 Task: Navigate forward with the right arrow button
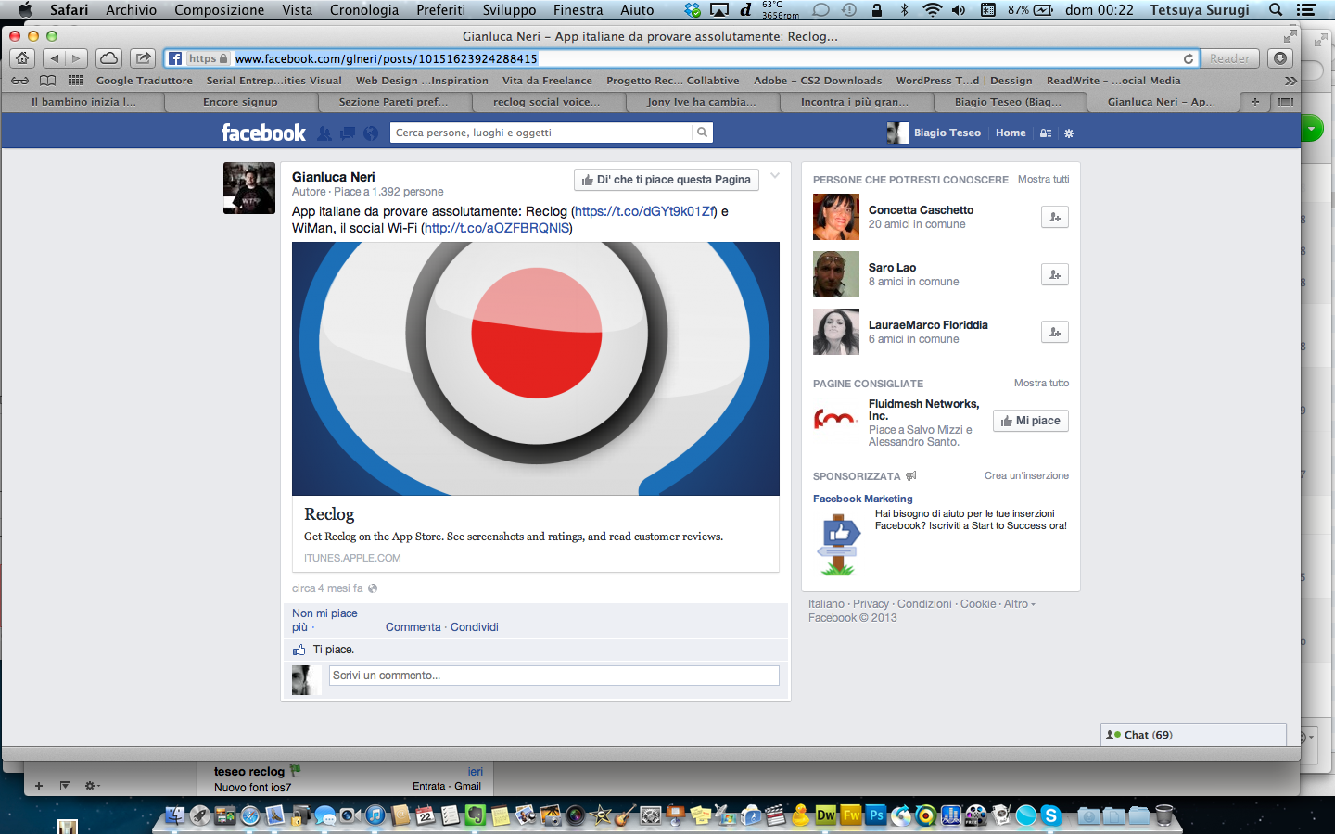coord(77,58)
